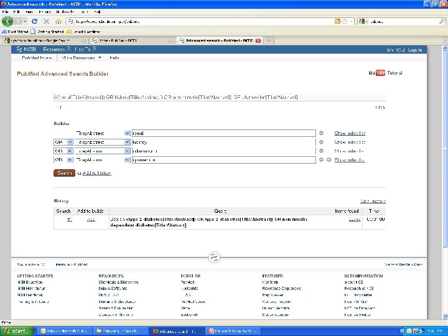Click Show index list for fourth row
Screen dimensions: 448x336
(350, 160)
